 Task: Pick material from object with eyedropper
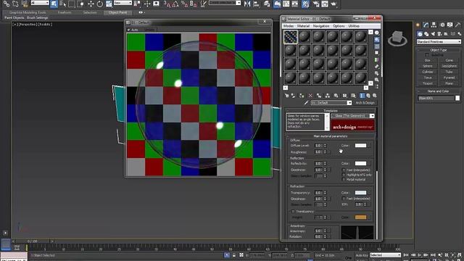(x=306, y=103)
